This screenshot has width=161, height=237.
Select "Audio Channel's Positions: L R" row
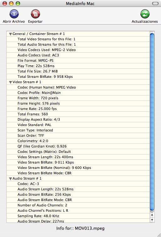point(78,211)
